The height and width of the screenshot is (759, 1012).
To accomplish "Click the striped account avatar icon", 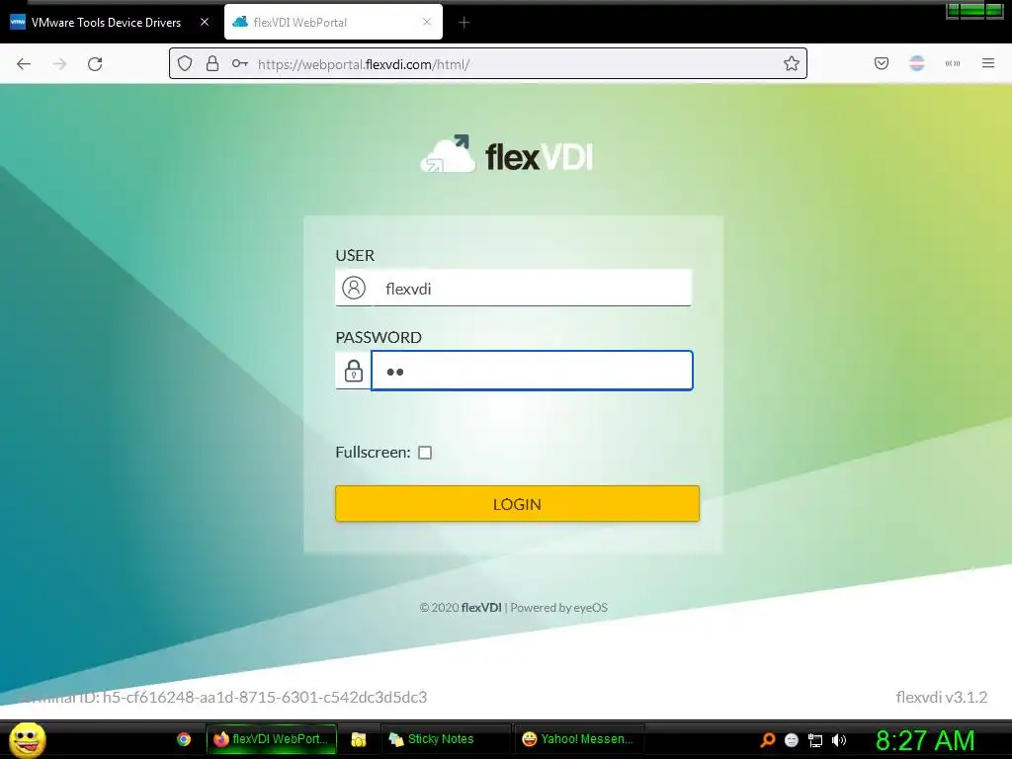I will tap(916, 63).
